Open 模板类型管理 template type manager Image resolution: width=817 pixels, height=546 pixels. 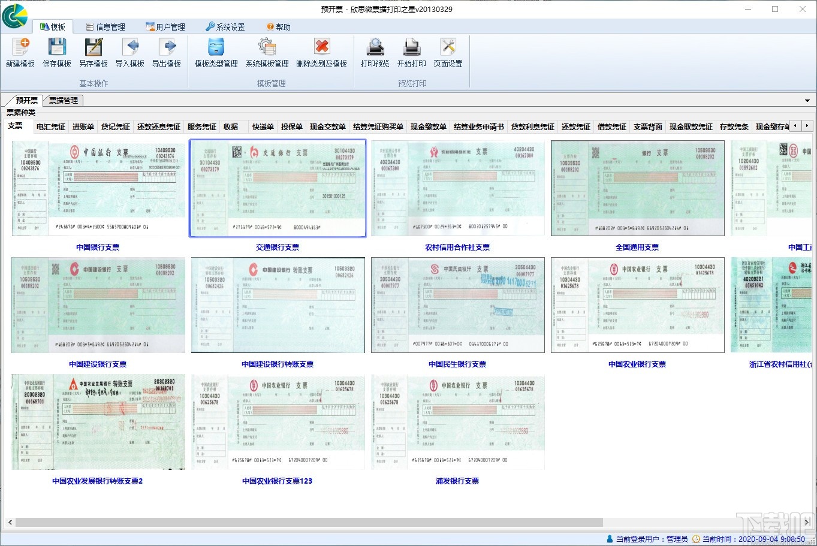216,48
